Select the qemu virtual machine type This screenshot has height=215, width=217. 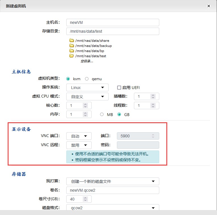point(87,79)
